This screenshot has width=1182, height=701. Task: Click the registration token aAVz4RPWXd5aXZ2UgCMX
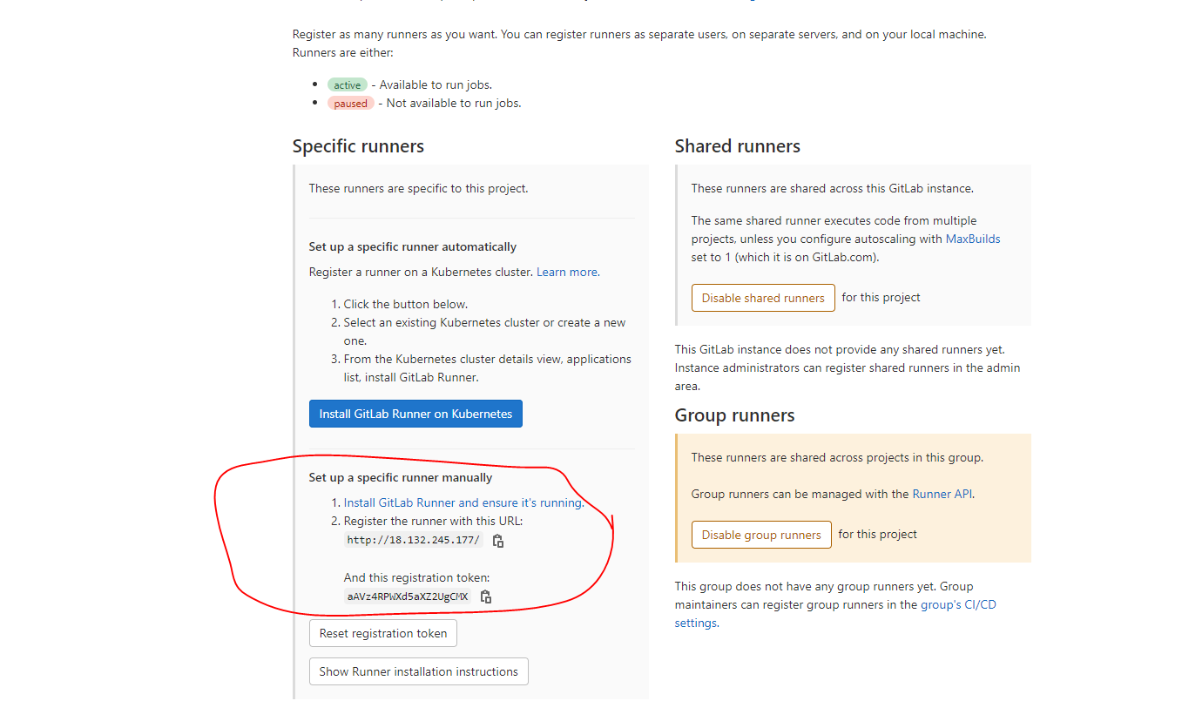pos(408,597)
